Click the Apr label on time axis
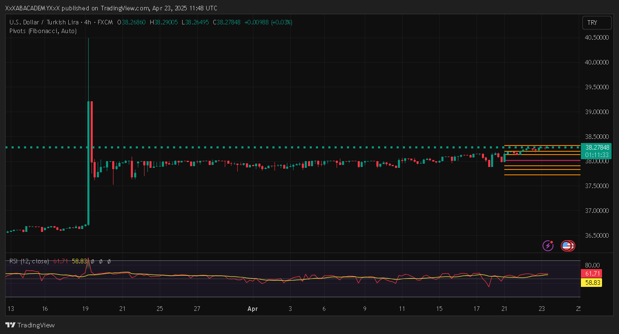The height and width of the screenshot is (334, 619). coord(253,309)
